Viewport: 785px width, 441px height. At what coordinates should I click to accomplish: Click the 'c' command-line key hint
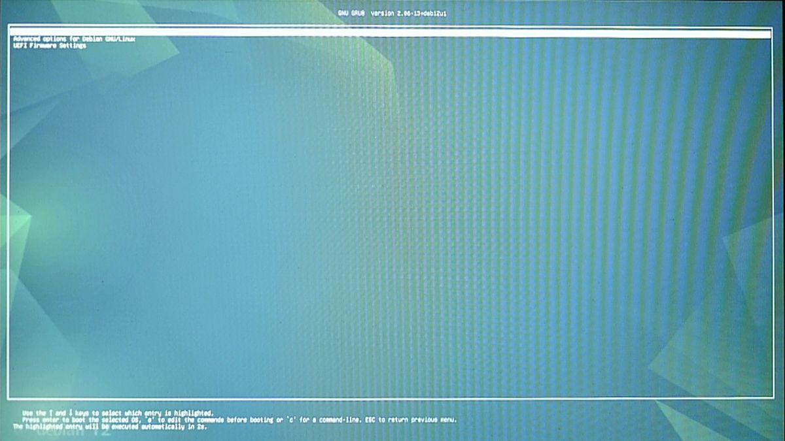pyautogui.click(x=290, y=419)
